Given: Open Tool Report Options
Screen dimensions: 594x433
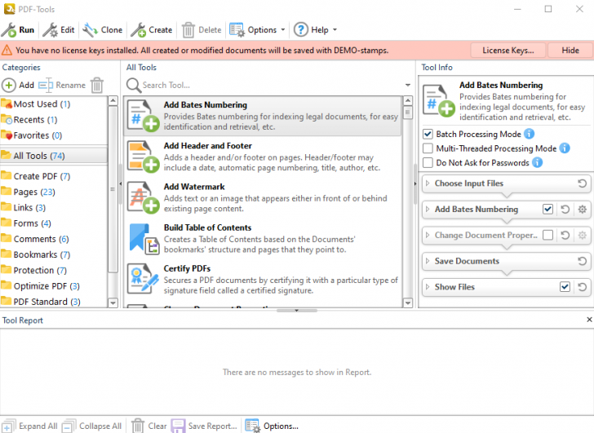Looking at the screenshot, I should pyautogui.click(x=272, y=426).
